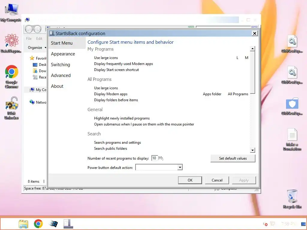Select Desktop item in Explorer sidebar
Image resolution: width=307 pixels, height=230 pixels.
click(39, 65)
